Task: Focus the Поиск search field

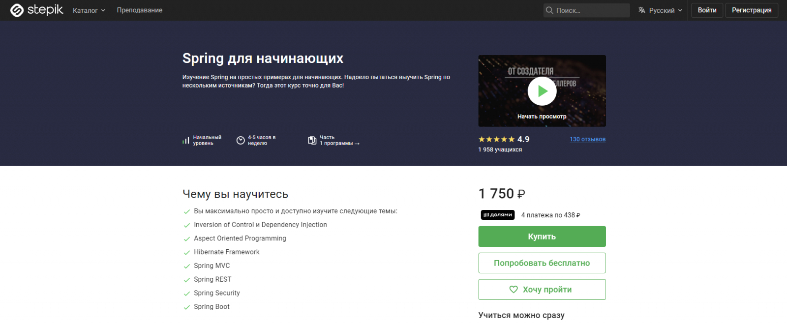Action: coord(586,10)
